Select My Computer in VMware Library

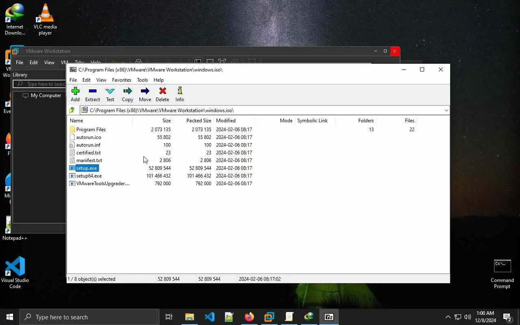pos(42,95)
